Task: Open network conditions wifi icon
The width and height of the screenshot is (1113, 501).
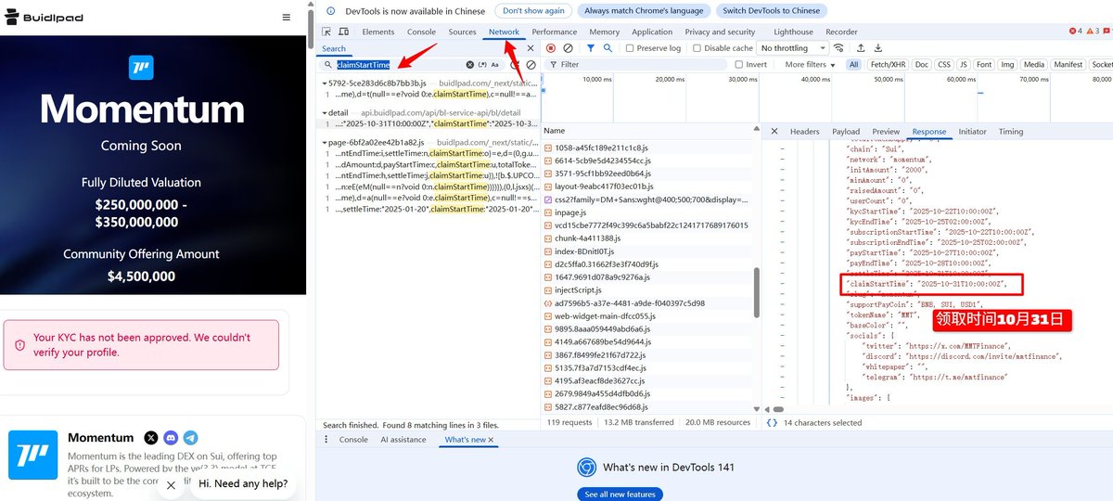Action: click(x=838, y=48)
